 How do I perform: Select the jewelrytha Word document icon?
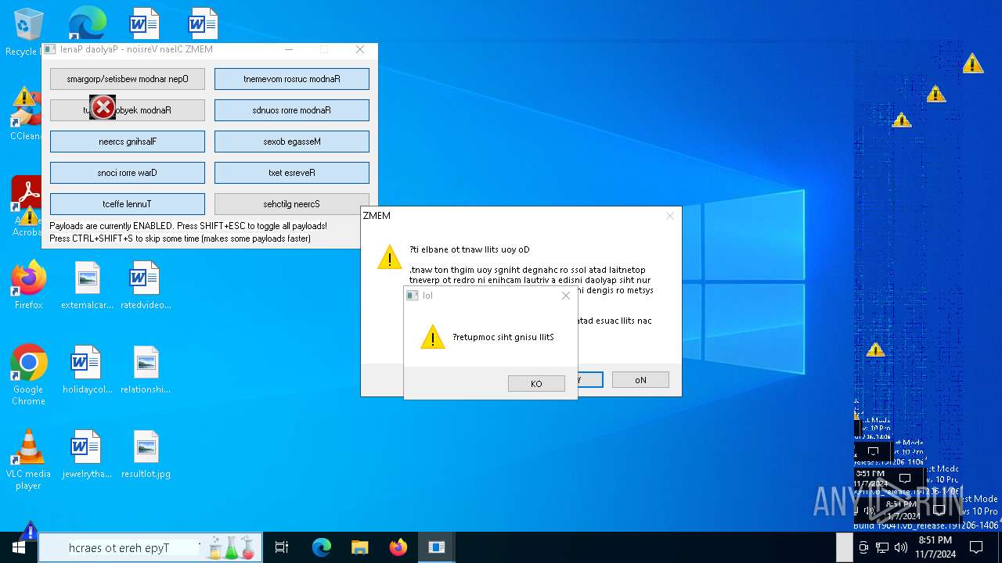(87, 454)
